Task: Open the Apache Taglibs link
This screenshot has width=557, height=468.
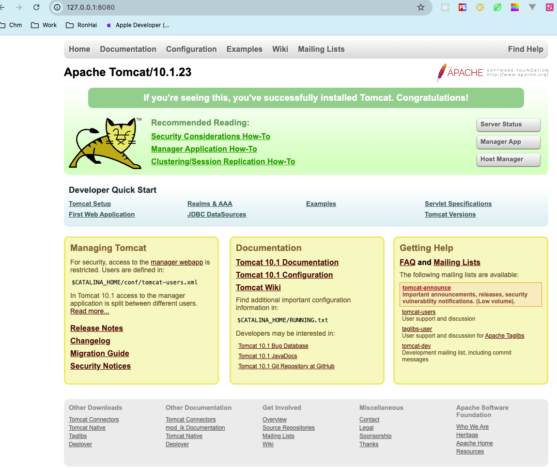Action: coord(504,336)
